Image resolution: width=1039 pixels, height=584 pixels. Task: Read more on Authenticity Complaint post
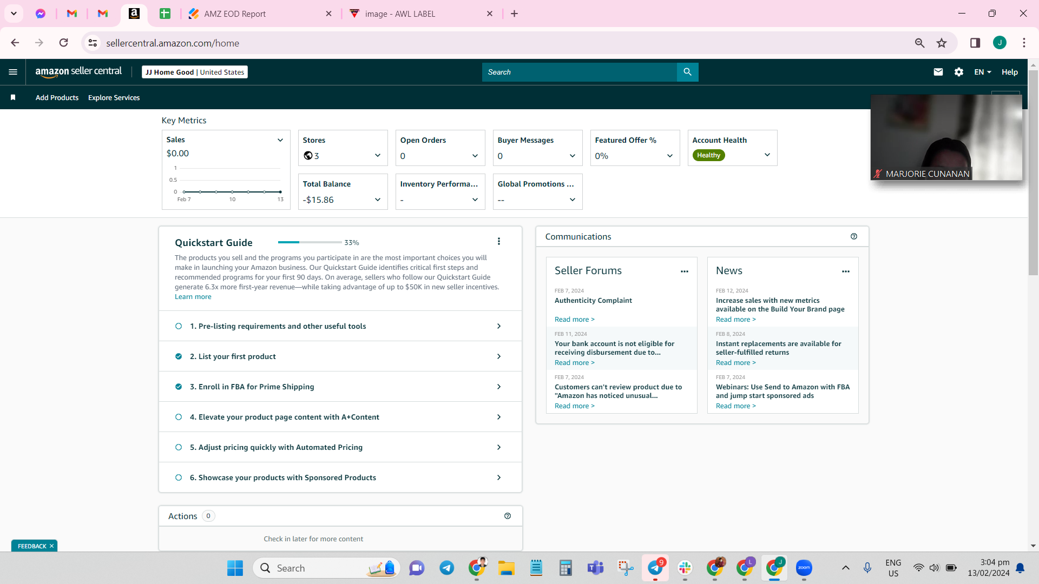575,320
